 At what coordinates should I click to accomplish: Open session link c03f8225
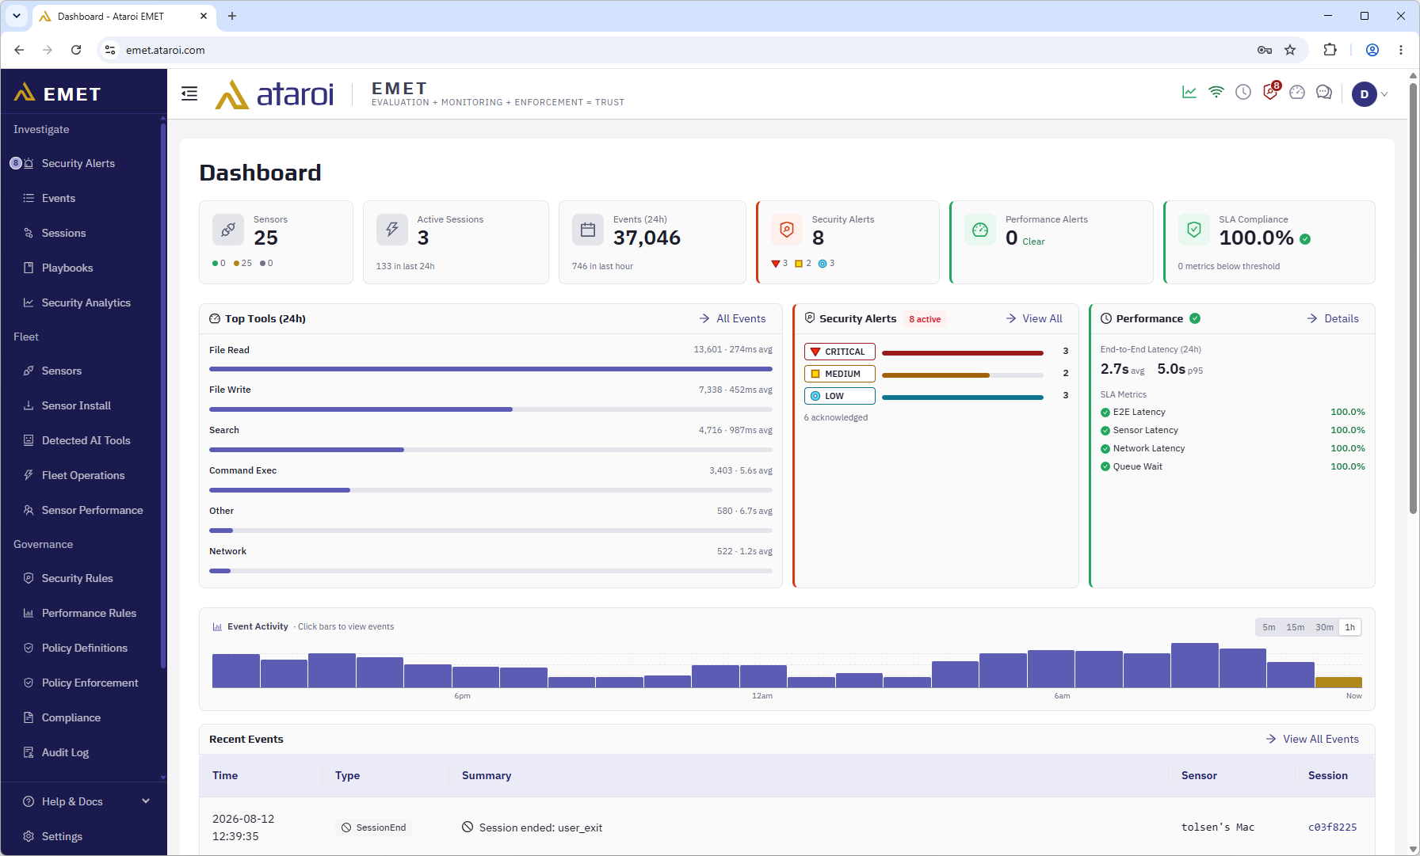[x=1332, y=827]
